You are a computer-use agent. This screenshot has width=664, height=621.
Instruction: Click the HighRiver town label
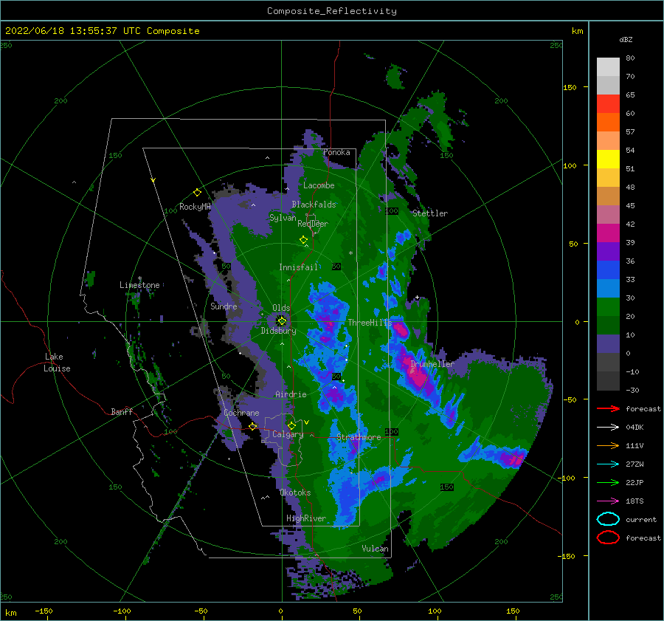(x=305, y=518)
